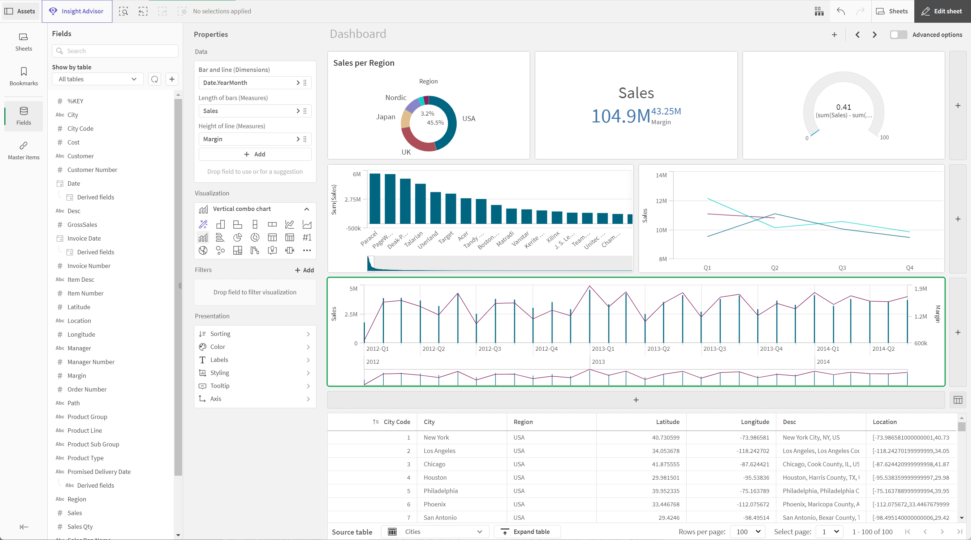
Task: Expand the Sorting presentation section
Action: (x=255, y=334)
